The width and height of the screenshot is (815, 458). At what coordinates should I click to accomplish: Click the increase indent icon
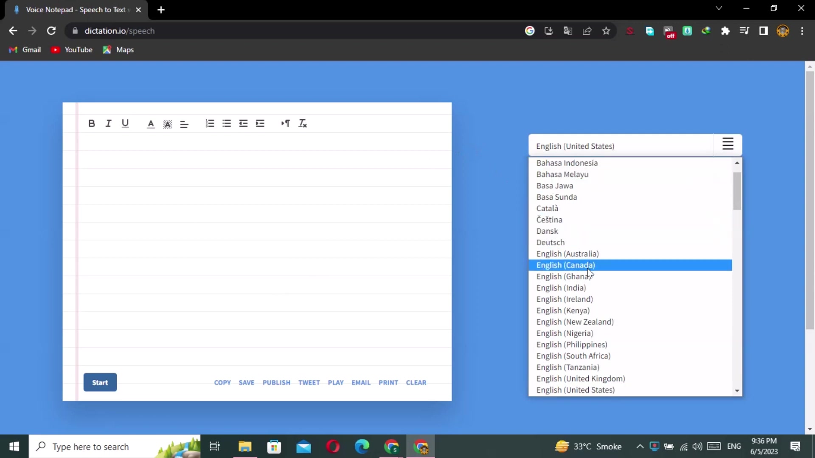(260, 124)
